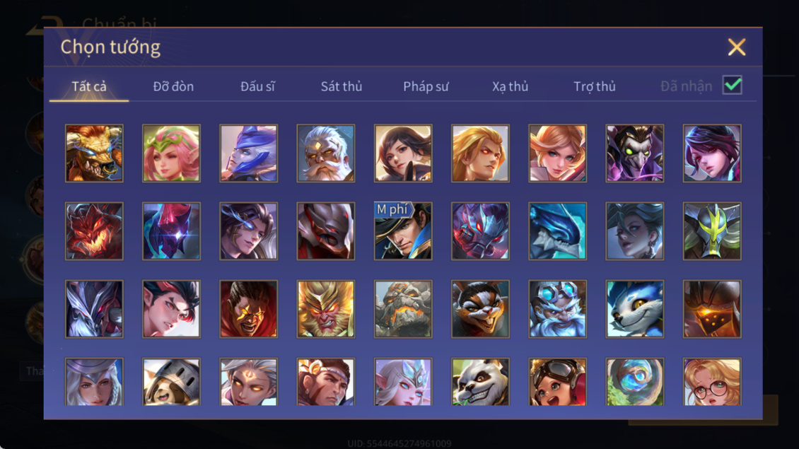Image resolution: width=799 pixels, height=449 pixels.
Task: Switch to the Đỡ đòn tab
Action: pyautogui.click(x=173, y=87)
